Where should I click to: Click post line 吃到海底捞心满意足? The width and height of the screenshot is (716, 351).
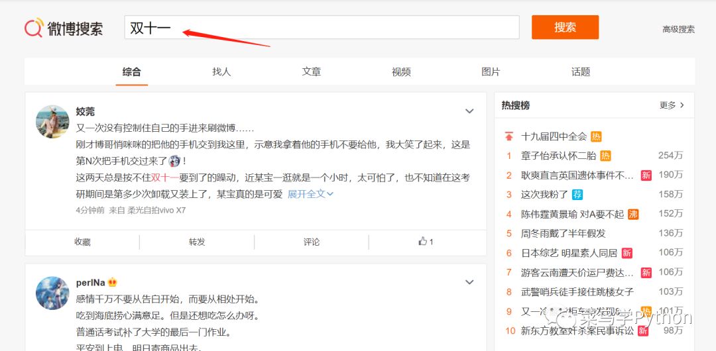point(168,315)
